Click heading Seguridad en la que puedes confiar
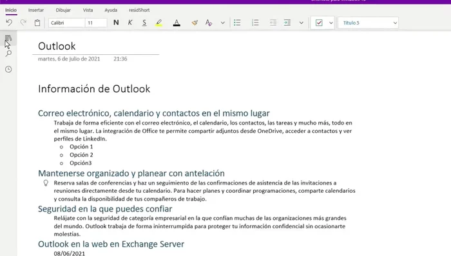This screenshot has width=451, height=256. 105,209
